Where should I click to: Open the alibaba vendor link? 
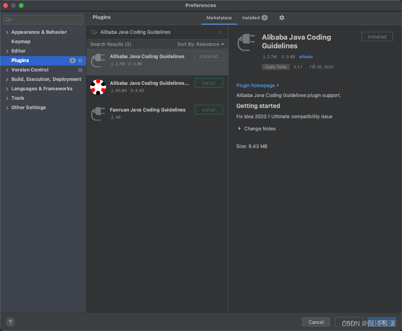[x=305, y=57]
